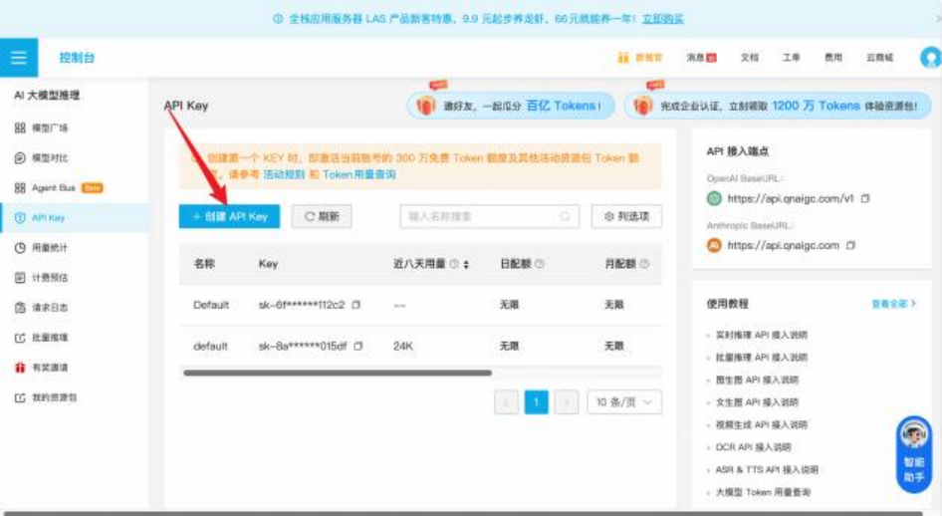Open the 百亿 Tokens invite banner
This screenshot has width=942, height=516.
point(511,106)
